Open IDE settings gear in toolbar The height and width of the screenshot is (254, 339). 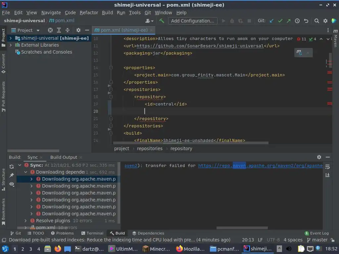click(x=325, y=21)
